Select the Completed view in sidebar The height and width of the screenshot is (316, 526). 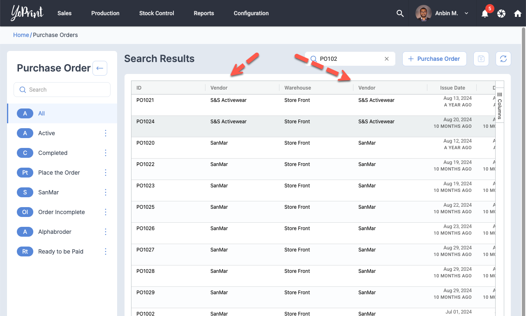coord(53,153)
